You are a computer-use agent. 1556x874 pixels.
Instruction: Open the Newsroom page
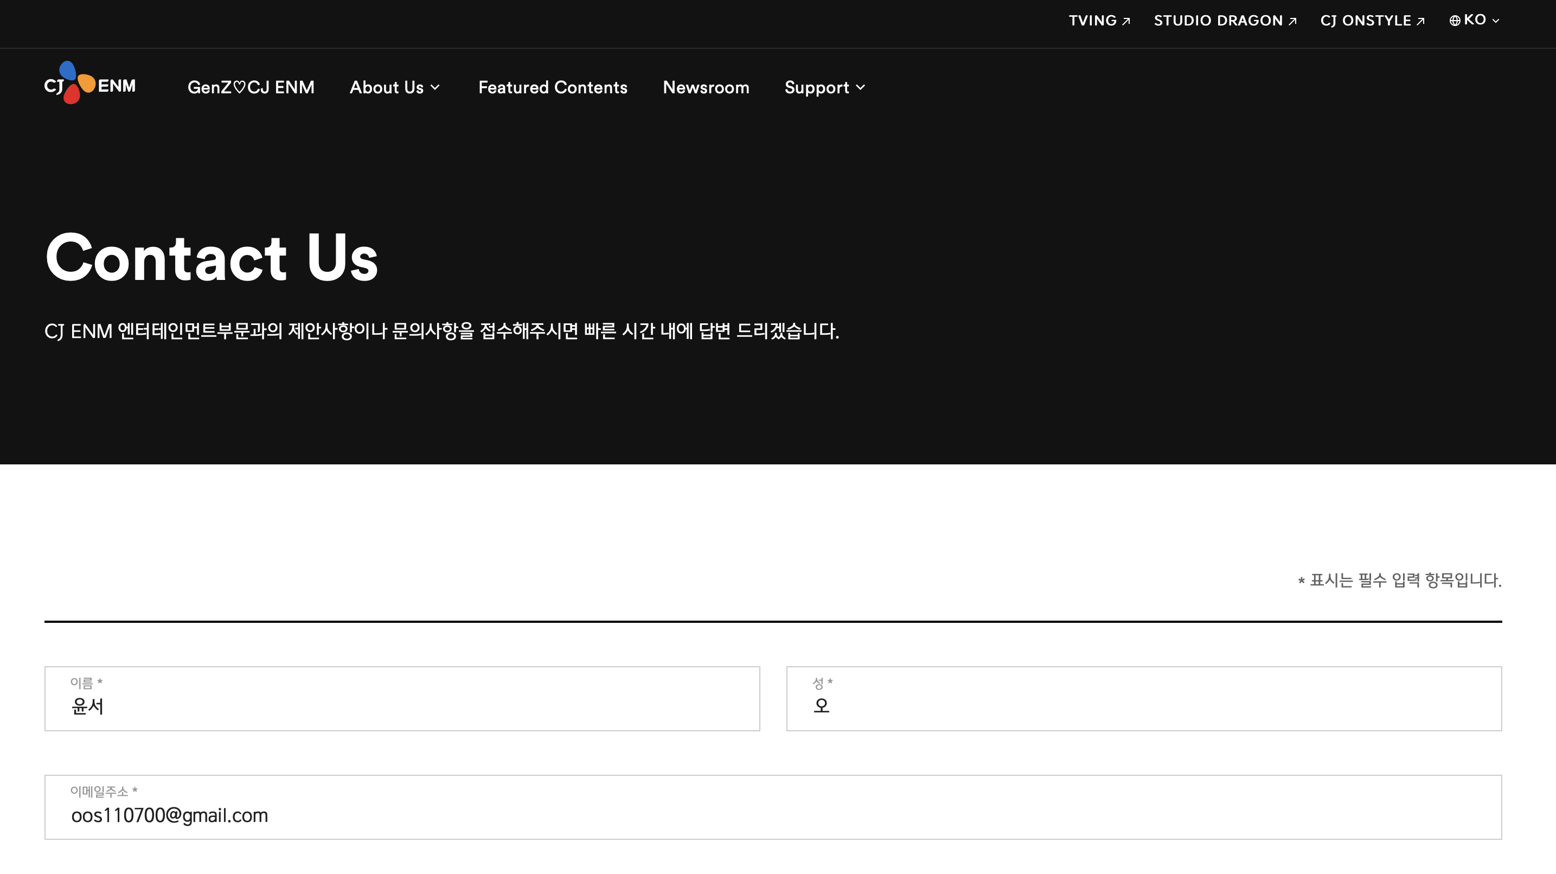click(706, 87)
